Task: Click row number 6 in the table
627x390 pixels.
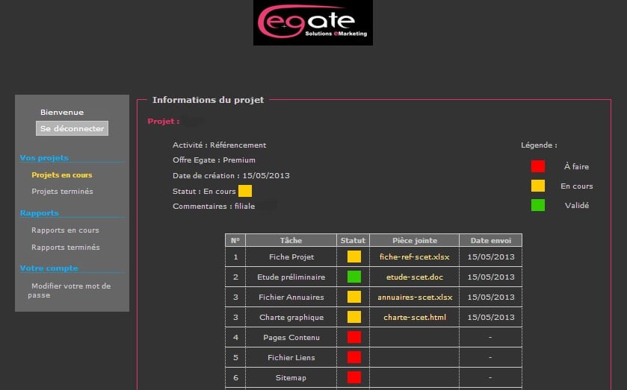Action: tap(235, 377)
